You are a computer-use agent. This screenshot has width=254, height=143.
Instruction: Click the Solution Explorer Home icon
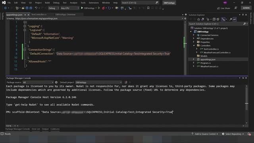point(198,19)
